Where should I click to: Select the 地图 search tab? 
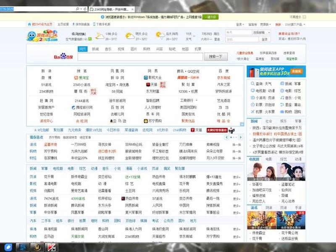point(185,49)
